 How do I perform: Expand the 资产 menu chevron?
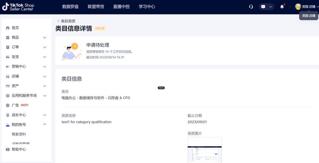pos(45,86)
